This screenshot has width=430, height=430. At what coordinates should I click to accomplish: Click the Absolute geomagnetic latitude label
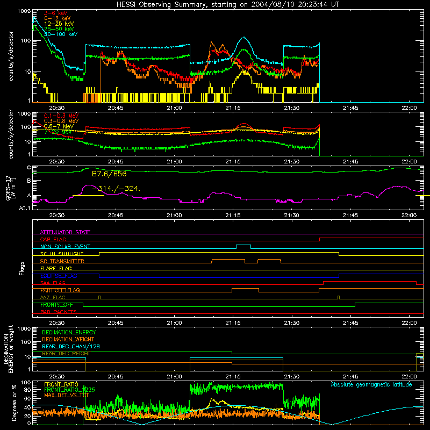pos(371,385)
